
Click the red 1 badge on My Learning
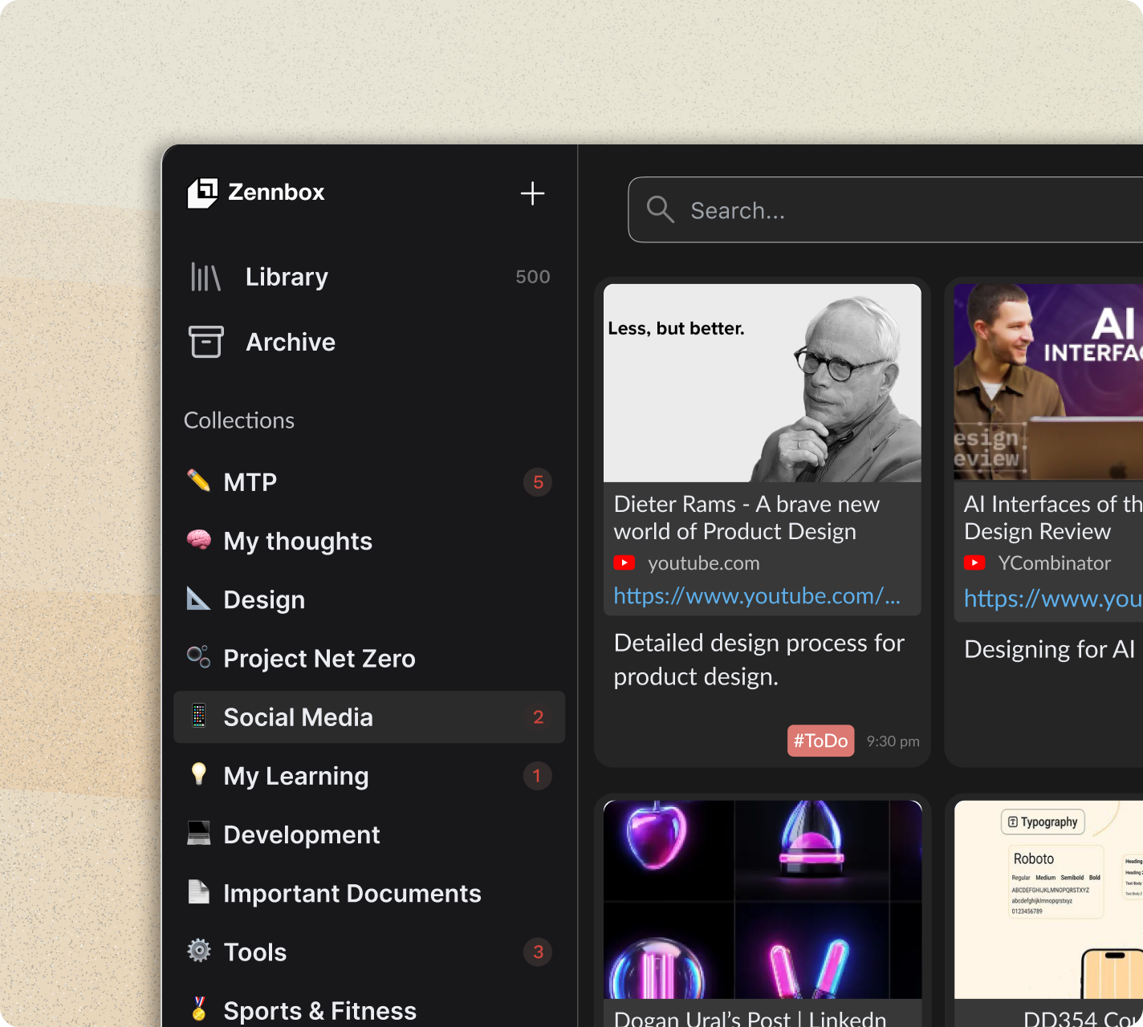537,776
